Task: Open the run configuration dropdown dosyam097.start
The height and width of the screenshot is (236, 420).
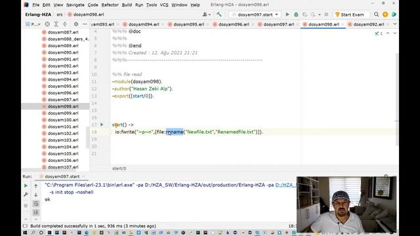Action: point(255,14)
